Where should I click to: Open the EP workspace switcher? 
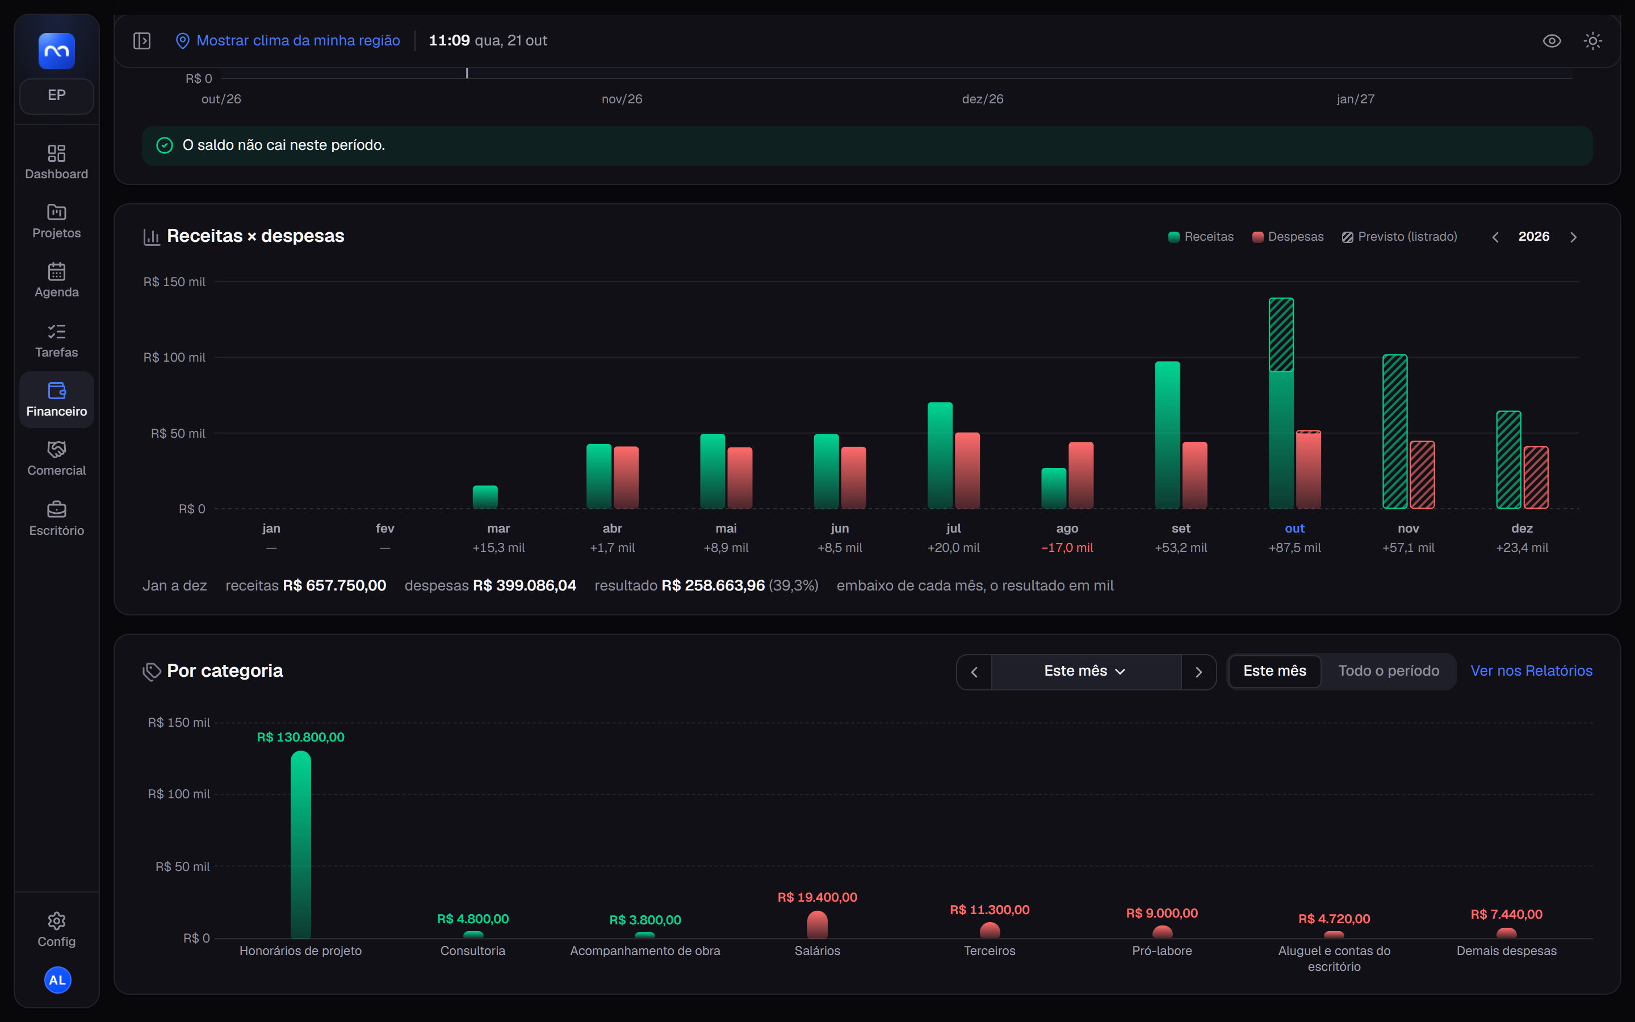(x=57, y=95)
